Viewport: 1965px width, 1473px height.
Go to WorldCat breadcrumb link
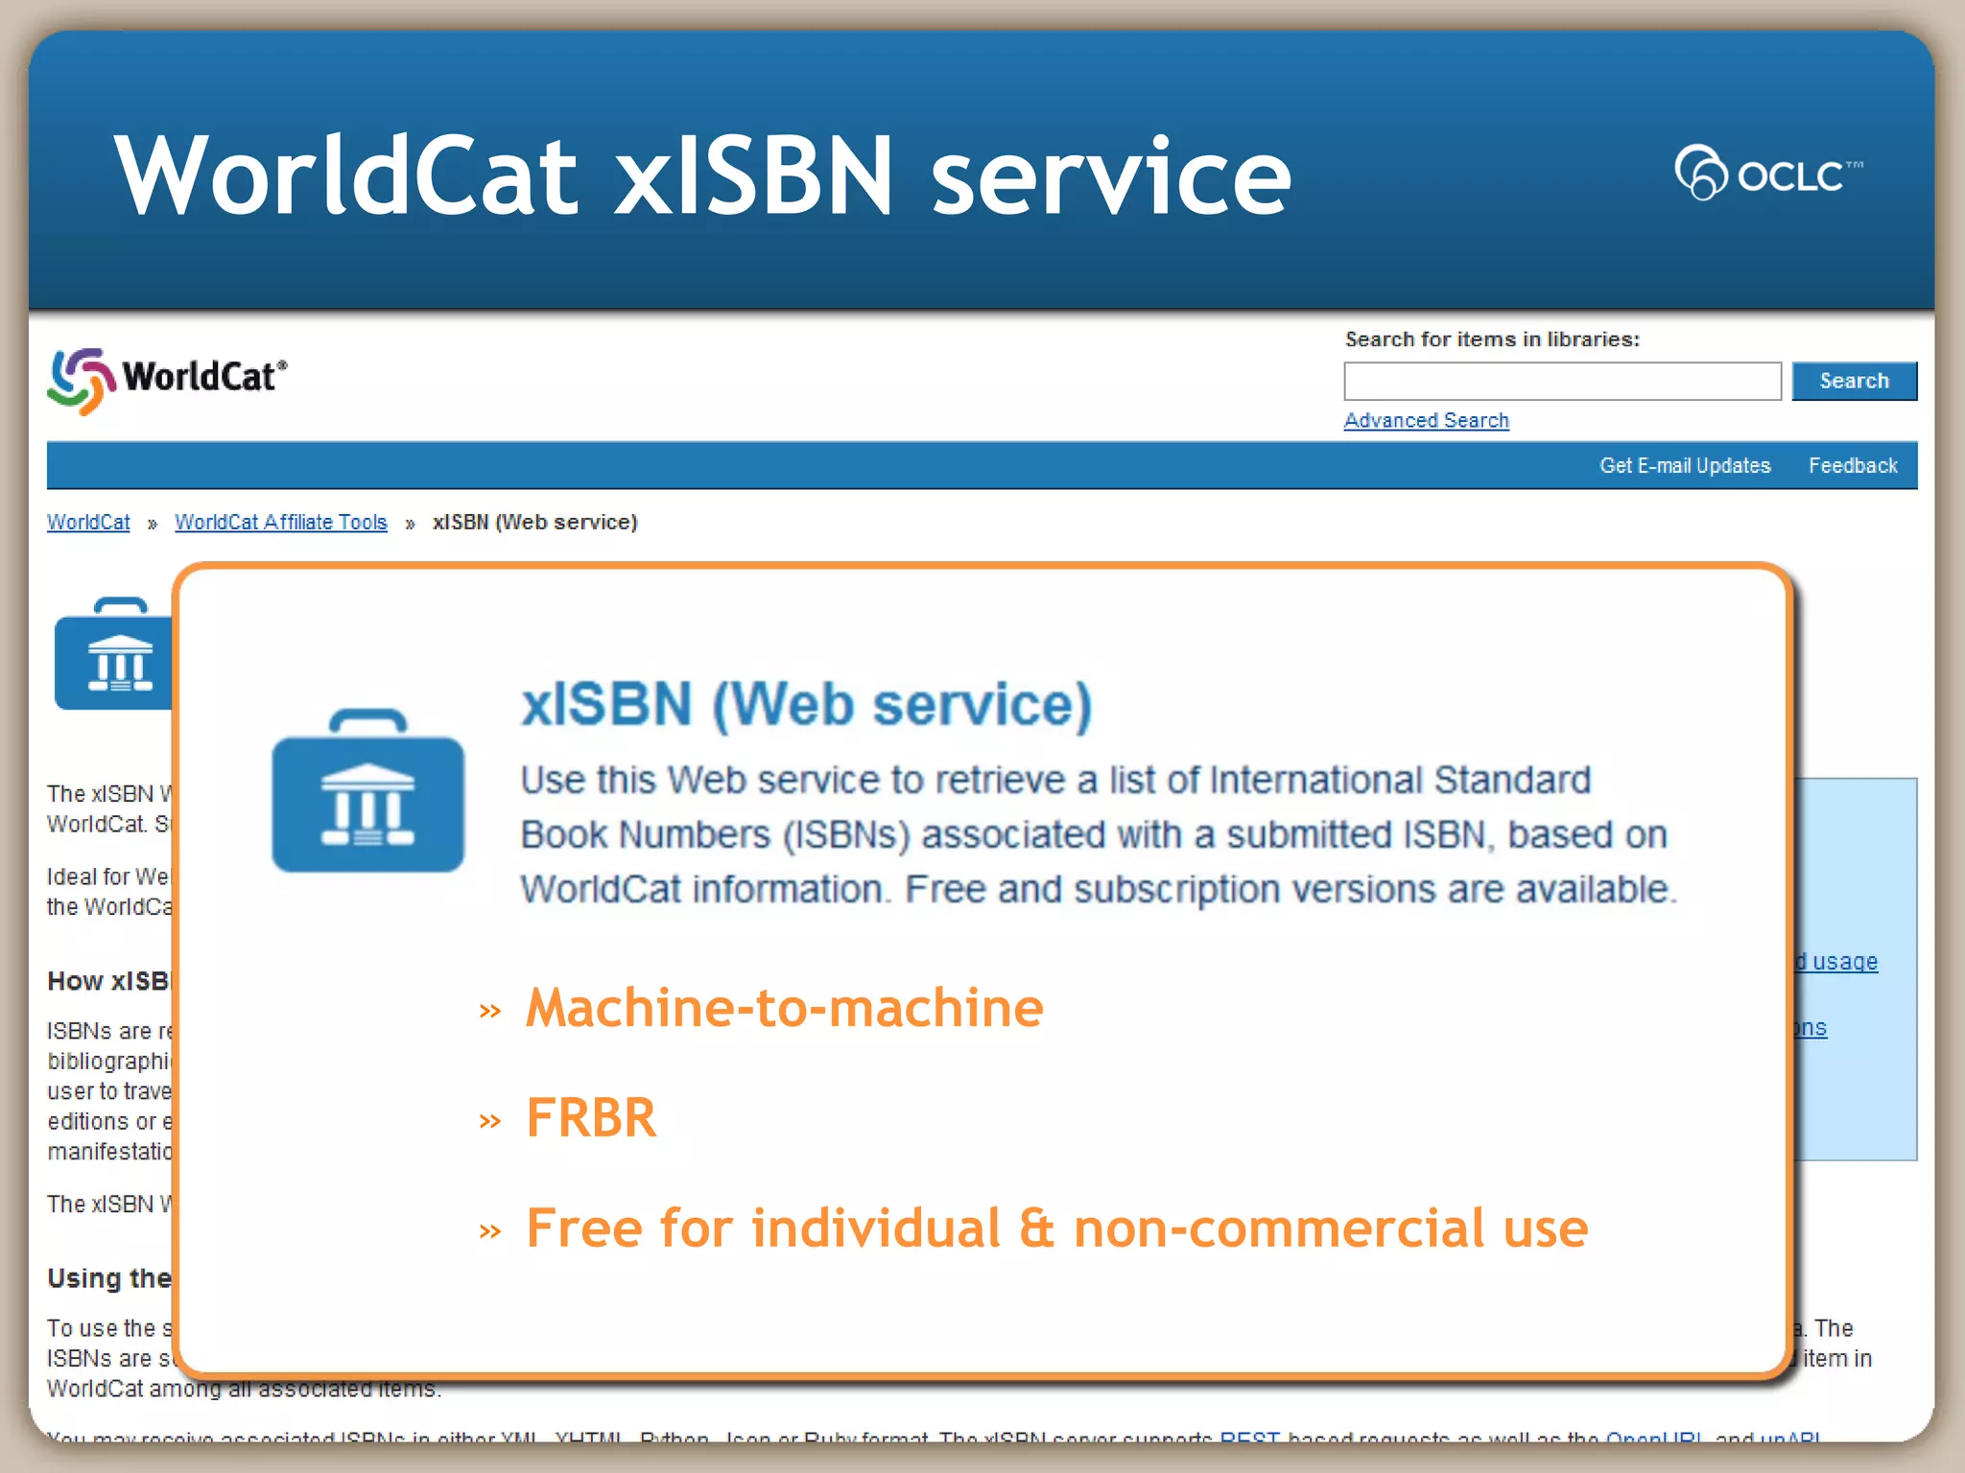tap(88, 522)
